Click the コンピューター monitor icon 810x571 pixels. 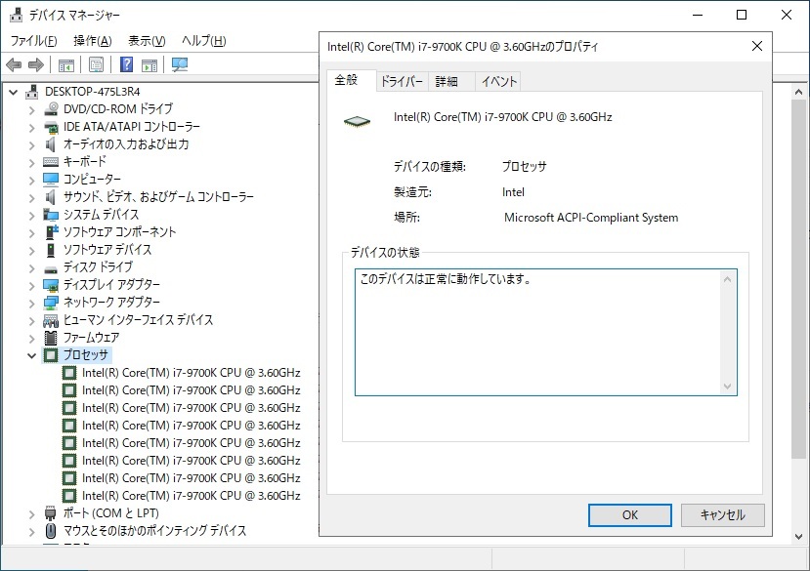click(51, 180)
